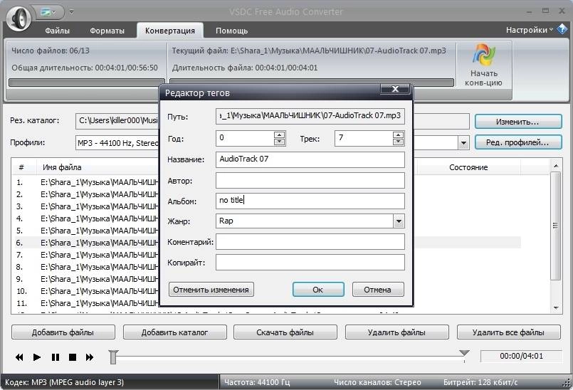The height and width of the screenshot is (390, 573).
Task: Open the quick access toolbar icon dropdown
Action: 48,12
